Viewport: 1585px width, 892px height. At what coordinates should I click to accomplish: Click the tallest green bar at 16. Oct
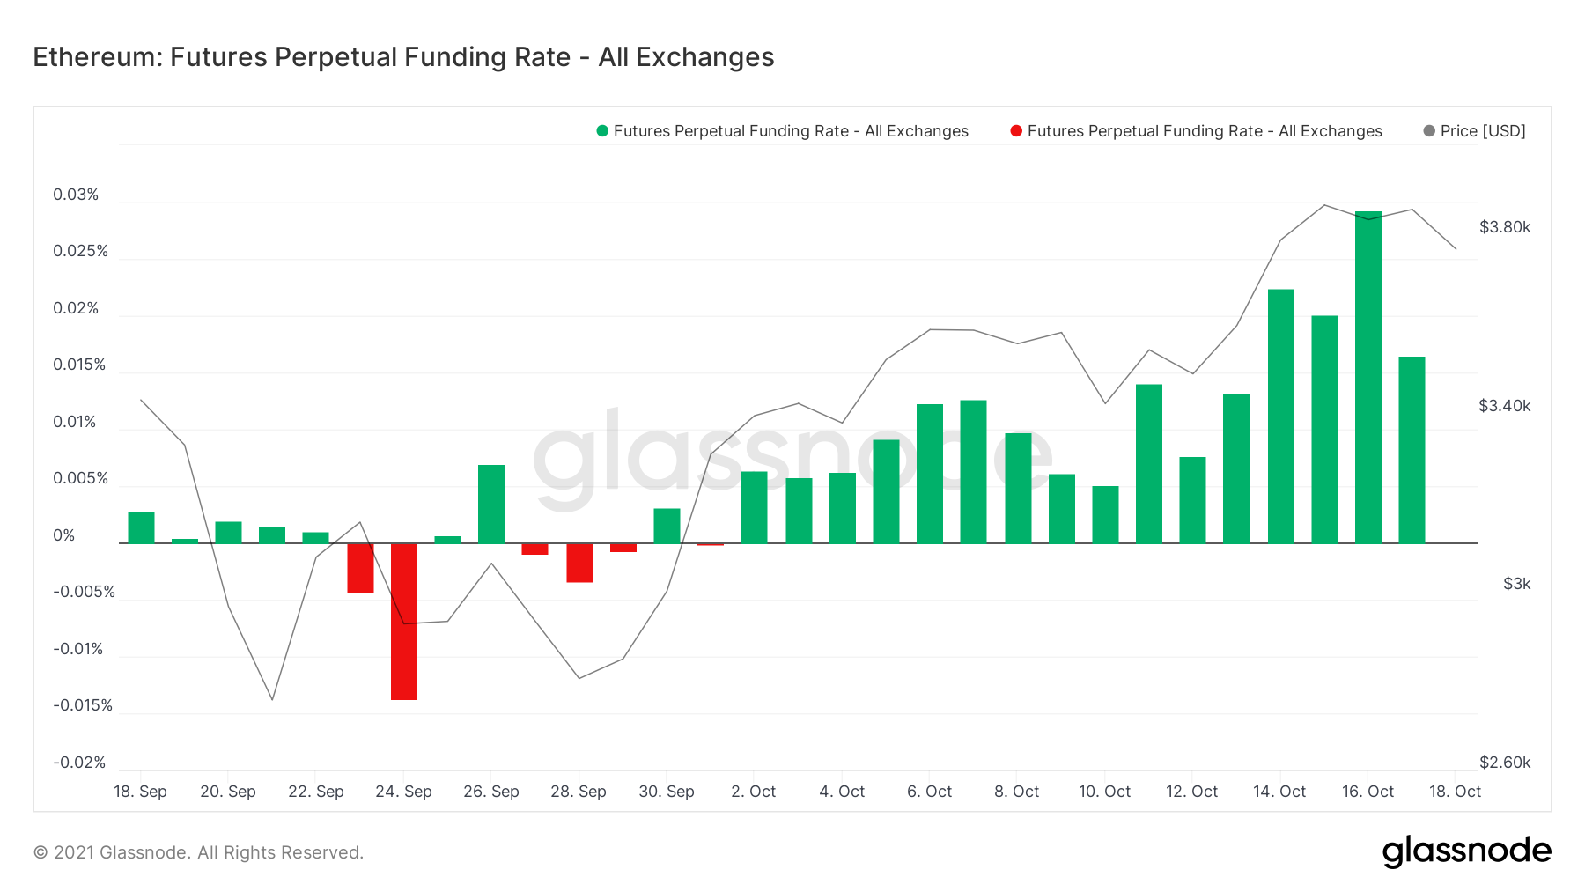pos(1368,377)
